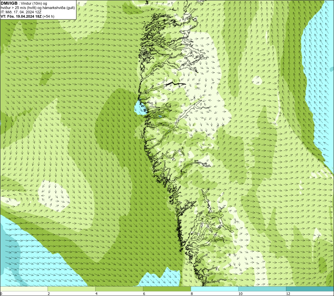Viewport: 334px width, 296px height.
Task: Click the '10' scale label
Action: (240, 294)
